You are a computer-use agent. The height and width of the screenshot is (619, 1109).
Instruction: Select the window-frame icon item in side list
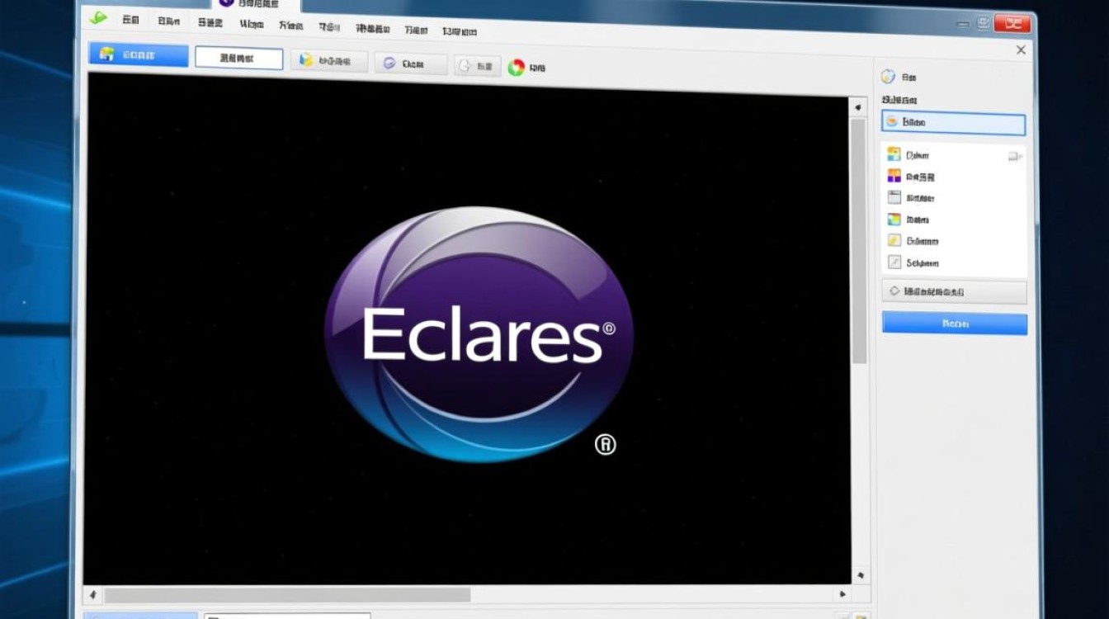pyautogui.click(x=894, y=197)
